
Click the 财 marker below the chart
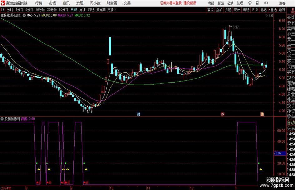(138, 114)
